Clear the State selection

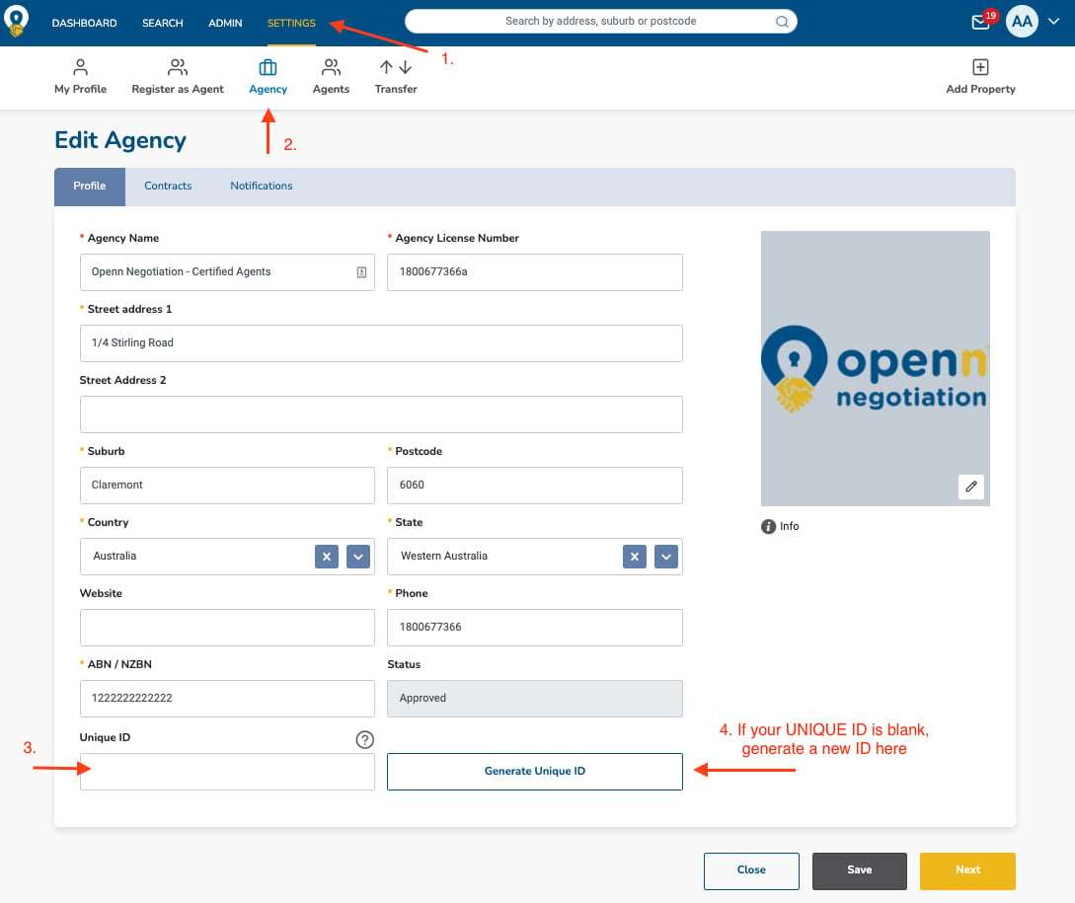[634, 557]
